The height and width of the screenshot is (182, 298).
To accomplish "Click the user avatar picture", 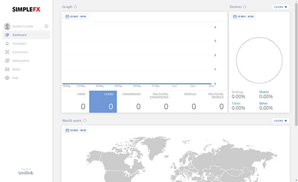I will (x=7, y=26).
